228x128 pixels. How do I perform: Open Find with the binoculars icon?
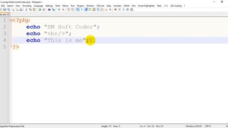(x=49, y=10)
